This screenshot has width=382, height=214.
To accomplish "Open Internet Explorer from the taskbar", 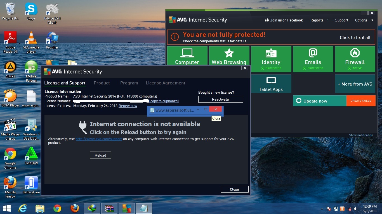I will pos(22,208).
